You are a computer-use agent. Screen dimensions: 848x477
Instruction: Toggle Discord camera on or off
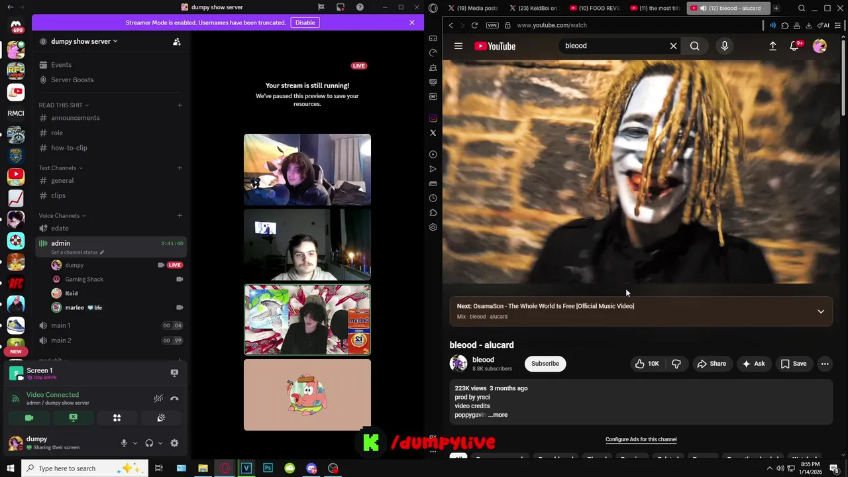29,418
